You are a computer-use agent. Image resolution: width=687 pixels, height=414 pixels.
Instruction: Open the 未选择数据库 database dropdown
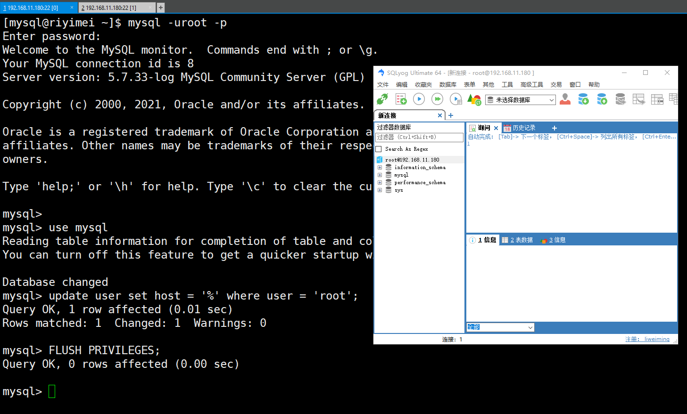(521, 100)
